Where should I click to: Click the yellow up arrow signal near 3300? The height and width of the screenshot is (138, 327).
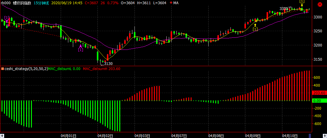255,25
